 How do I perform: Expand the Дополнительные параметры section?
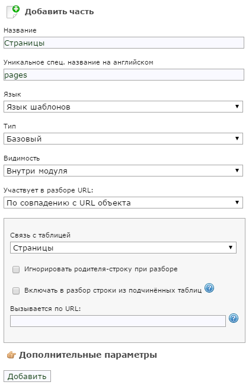(x=88, y=355)
